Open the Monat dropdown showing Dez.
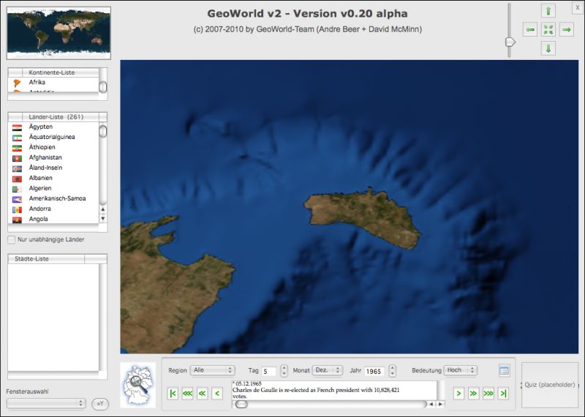Screen dimensions: 585x417 [x=327, y=370]
